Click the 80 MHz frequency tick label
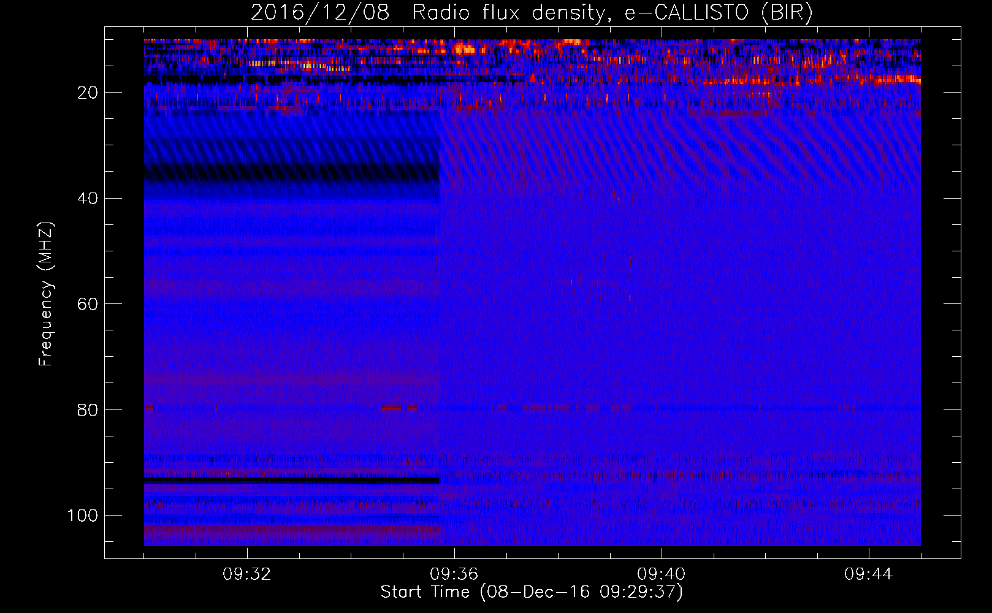Screen dimensions: 992x613 pyautogui.click(x=88, y=410)
